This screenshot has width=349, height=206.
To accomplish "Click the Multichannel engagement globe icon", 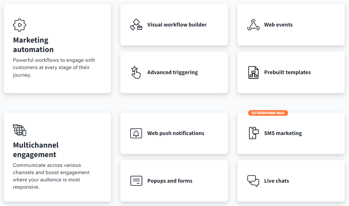I will [20, 130].
